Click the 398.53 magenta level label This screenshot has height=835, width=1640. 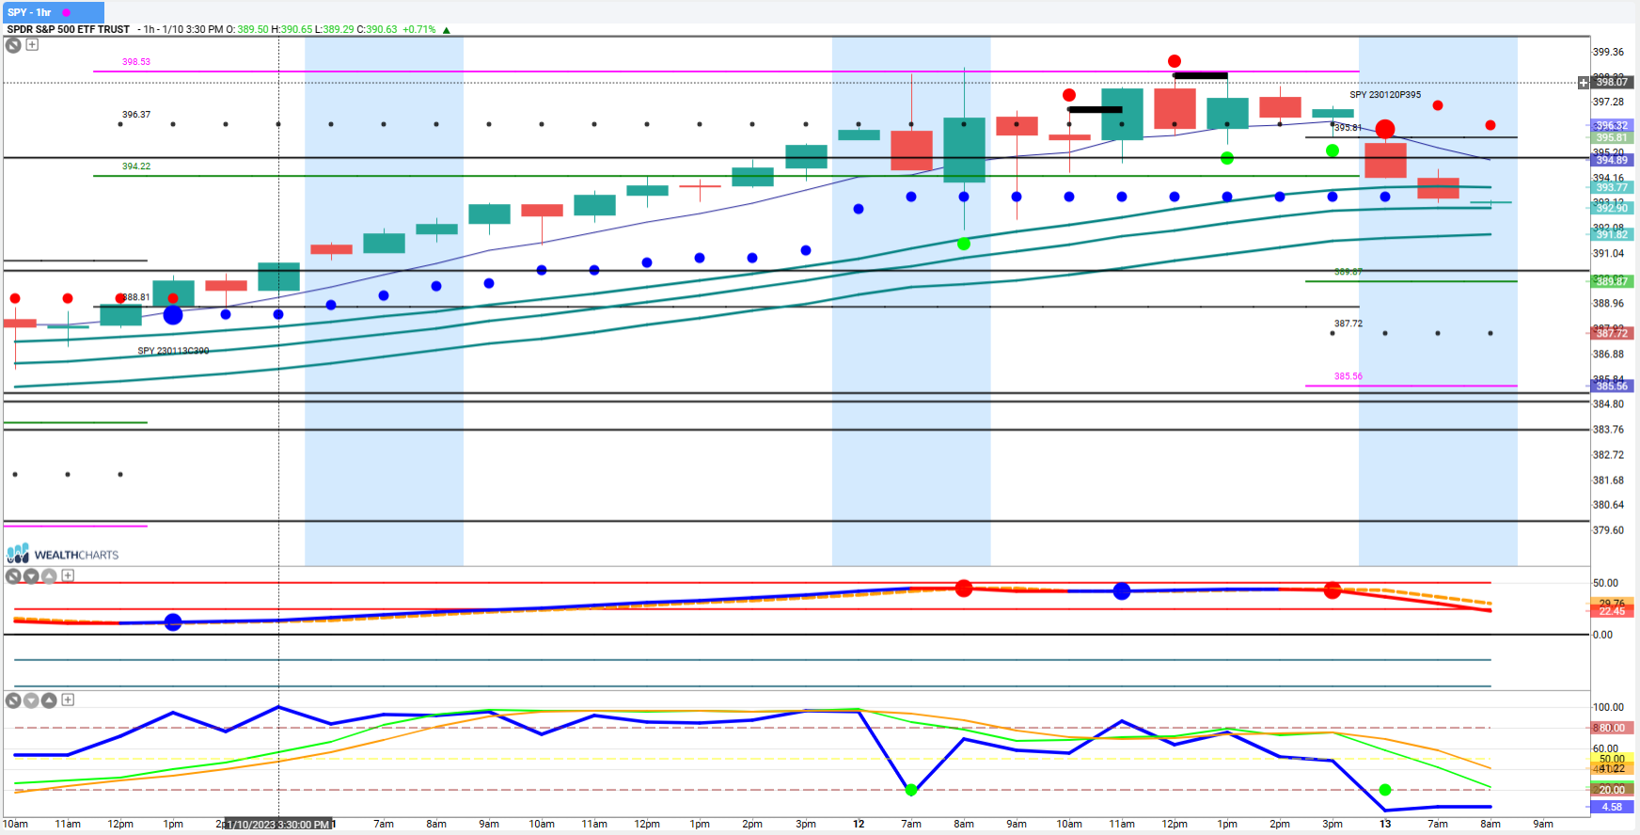coord(136,62)
